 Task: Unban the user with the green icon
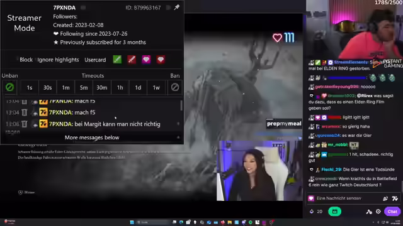tap(10, 87)
